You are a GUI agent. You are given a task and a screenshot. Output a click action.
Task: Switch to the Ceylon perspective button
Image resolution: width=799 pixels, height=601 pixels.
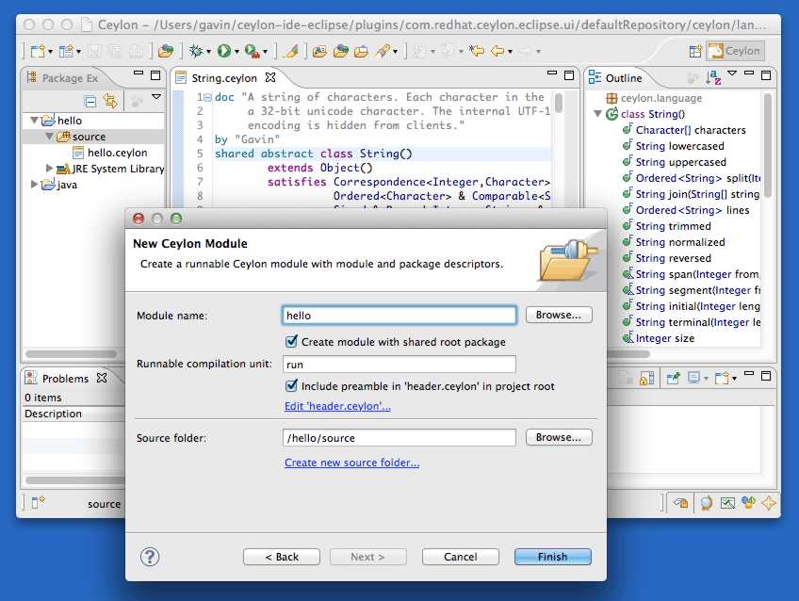click(x=736, y=51)
